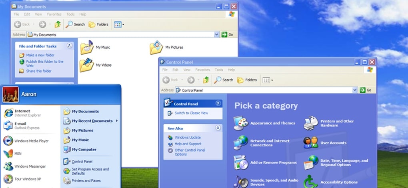Image resolution: width=408 pixels, height=188 pixels.
Task: Launch Windows Messenger from Start menu
Action: pos(24,166)
